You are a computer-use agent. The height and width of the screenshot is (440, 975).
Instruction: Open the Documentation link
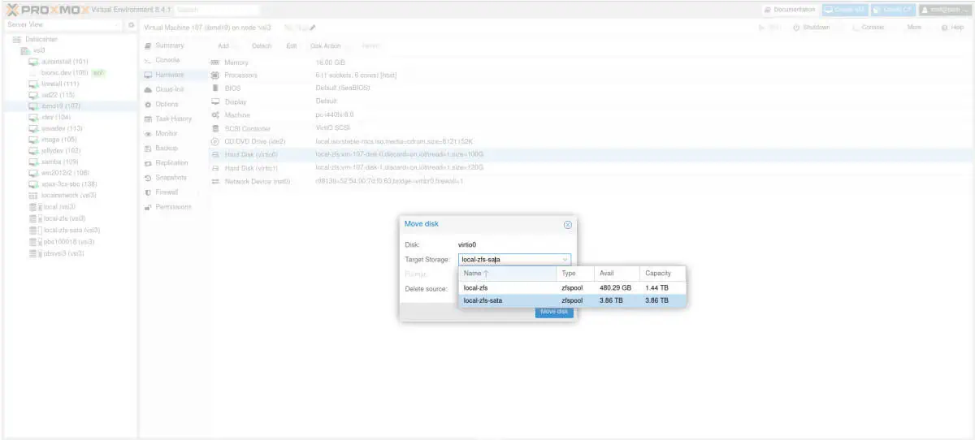tap(790, 9)
